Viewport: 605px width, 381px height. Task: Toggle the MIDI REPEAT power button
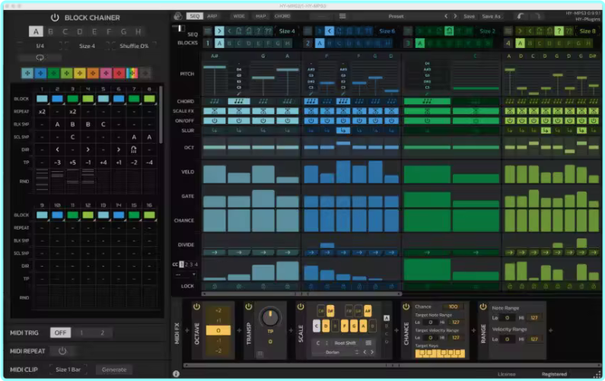click(62, 351)
